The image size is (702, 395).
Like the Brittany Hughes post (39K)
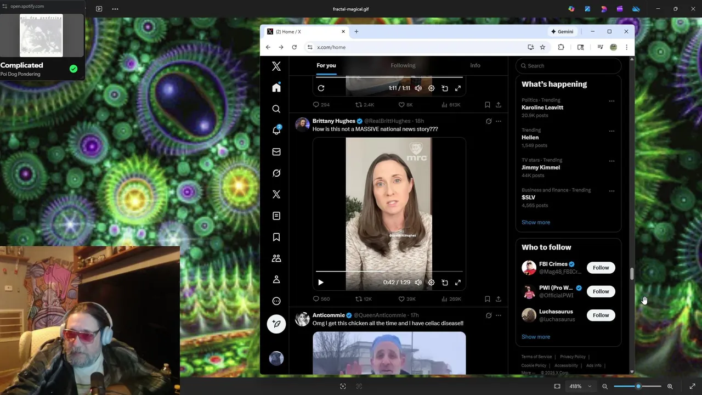(x=406, y=299)
